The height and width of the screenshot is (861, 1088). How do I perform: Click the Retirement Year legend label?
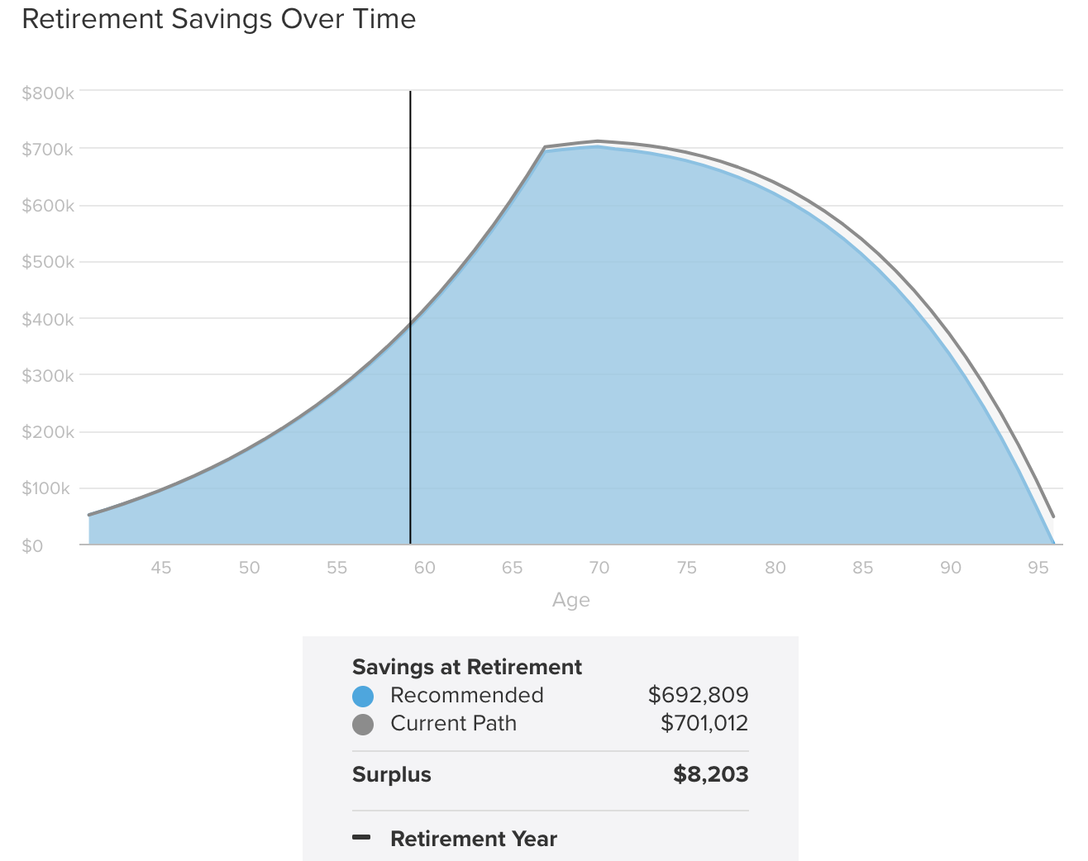474,839
